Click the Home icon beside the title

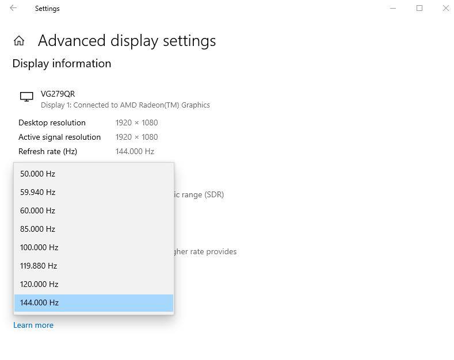point(19,41)
